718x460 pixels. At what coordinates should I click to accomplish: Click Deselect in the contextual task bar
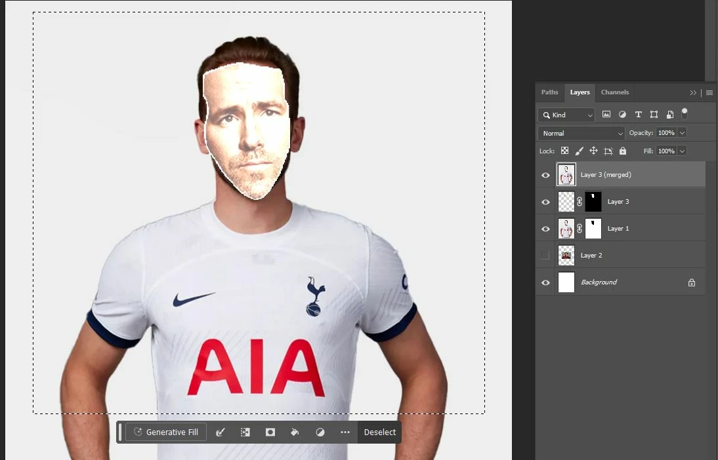tap(379, 432)
